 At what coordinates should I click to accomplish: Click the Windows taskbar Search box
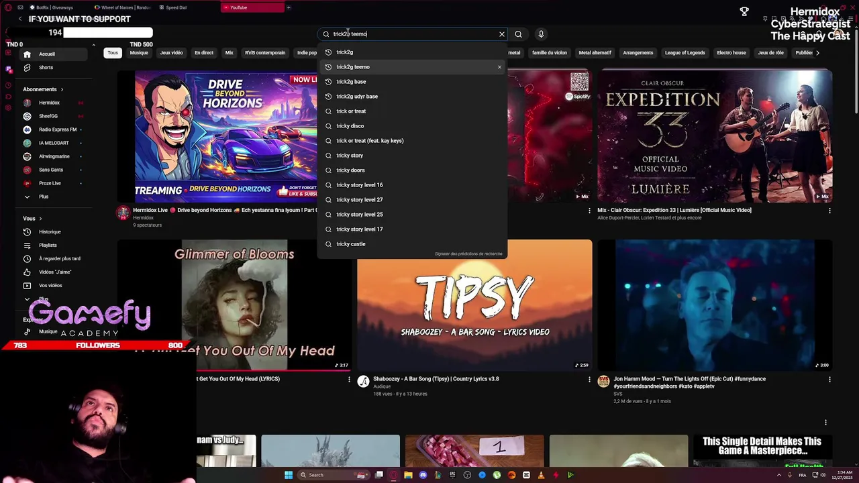(332, 475)
